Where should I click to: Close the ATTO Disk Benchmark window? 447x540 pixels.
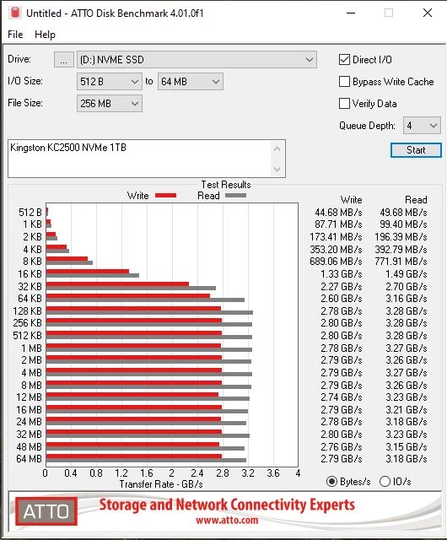click(428, 13)
